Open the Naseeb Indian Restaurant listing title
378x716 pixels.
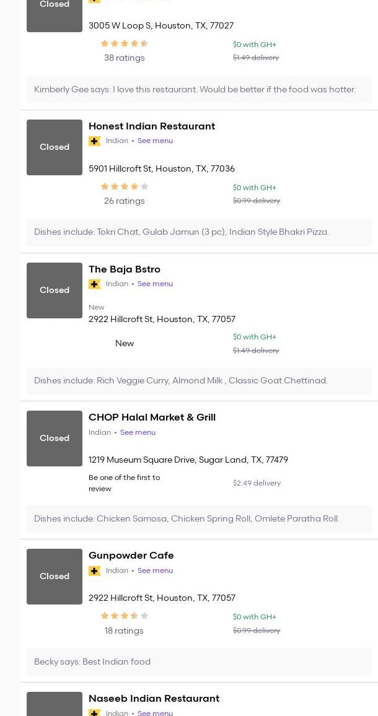(x=154, y=699)
